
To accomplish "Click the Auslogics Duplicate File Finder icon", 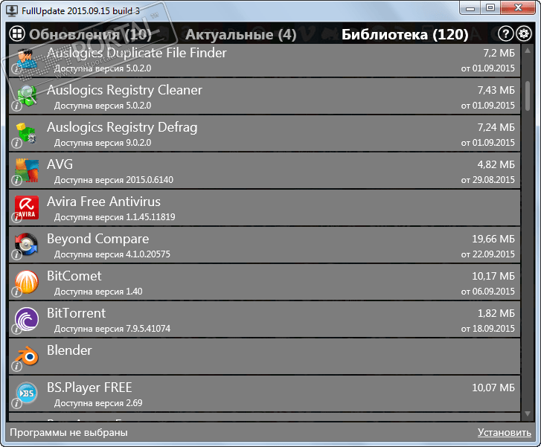I will tap(27, 59).
